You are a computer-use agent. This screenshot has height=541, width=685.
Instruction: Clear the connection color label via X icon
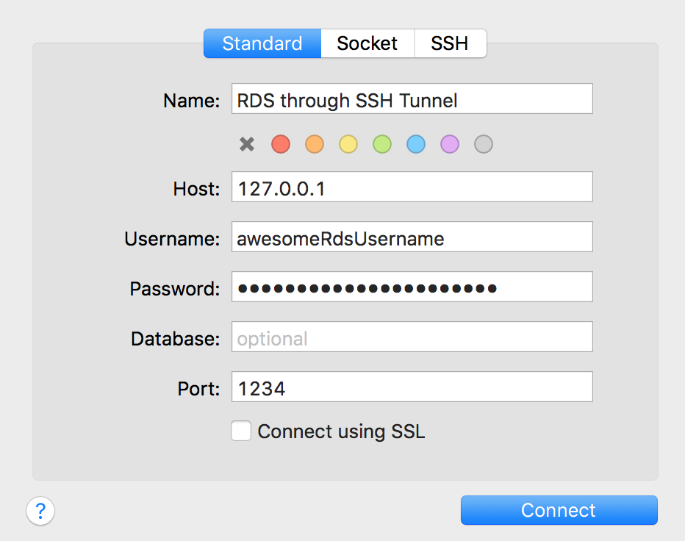246,144
